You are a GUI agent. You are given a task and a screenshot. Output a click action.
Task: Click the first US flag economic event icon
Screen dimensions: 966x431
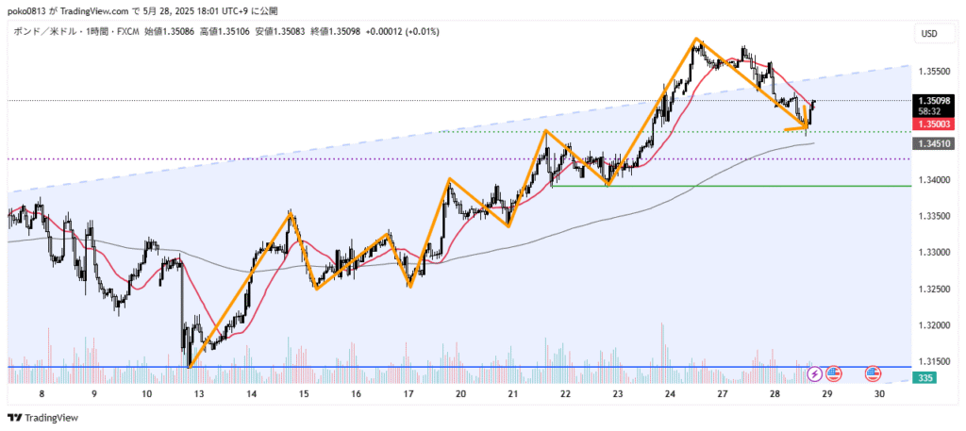833,374
